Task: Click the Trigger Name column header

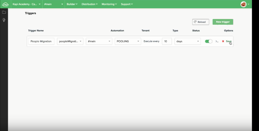Action: (x=36, y=30)
